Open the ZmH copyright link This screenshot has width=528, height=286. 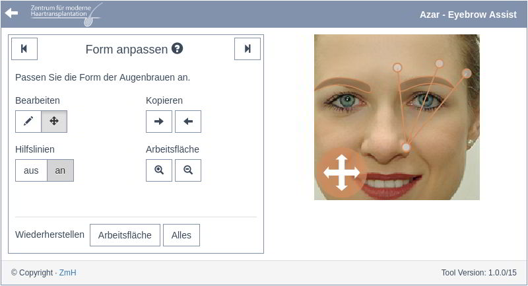click(68, 273)
